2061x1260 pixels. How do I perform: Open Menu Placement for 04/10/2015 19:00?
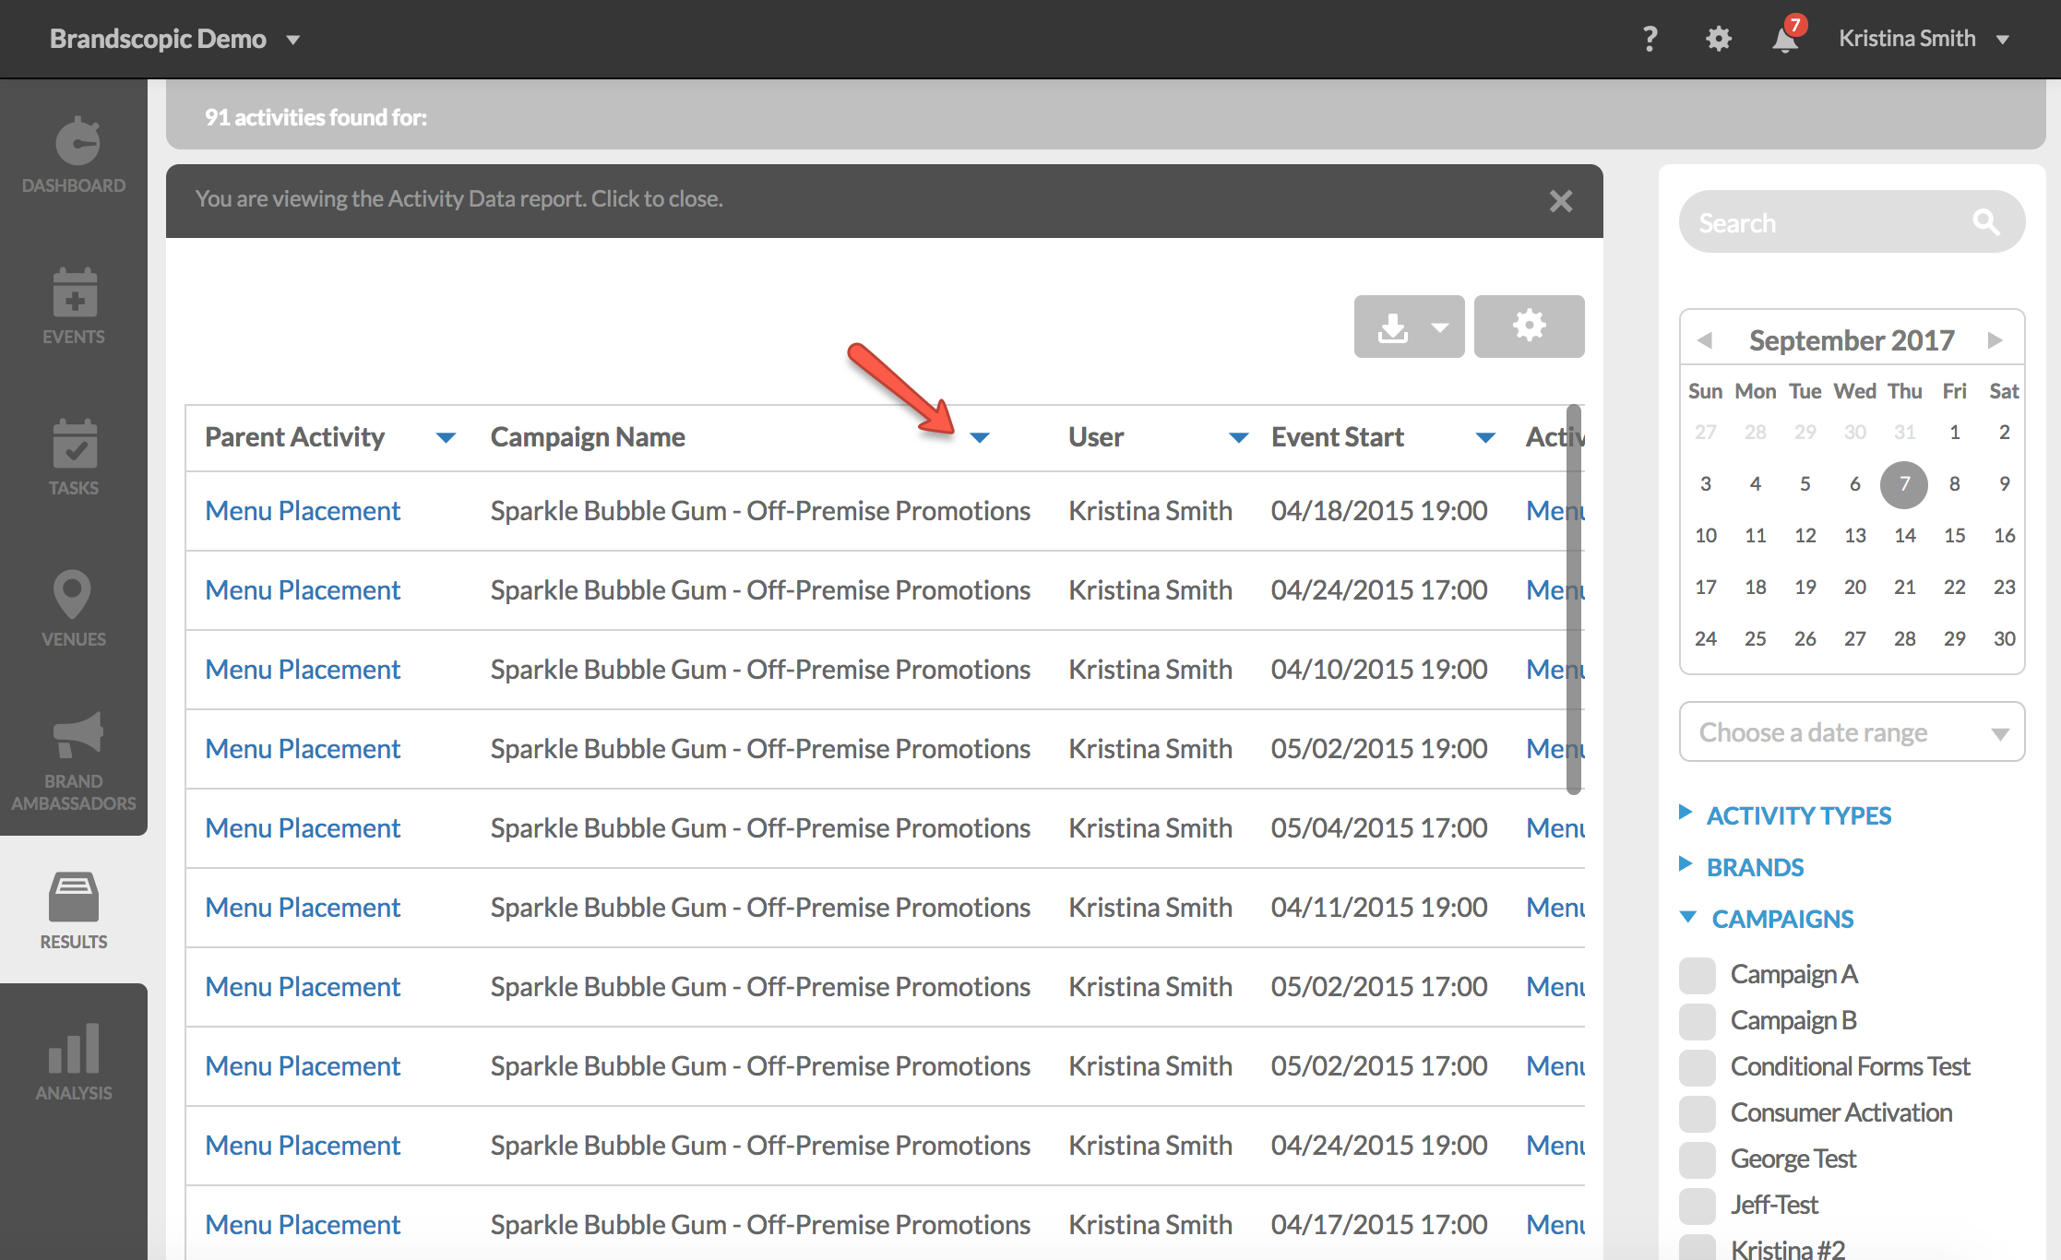(303, 670)
